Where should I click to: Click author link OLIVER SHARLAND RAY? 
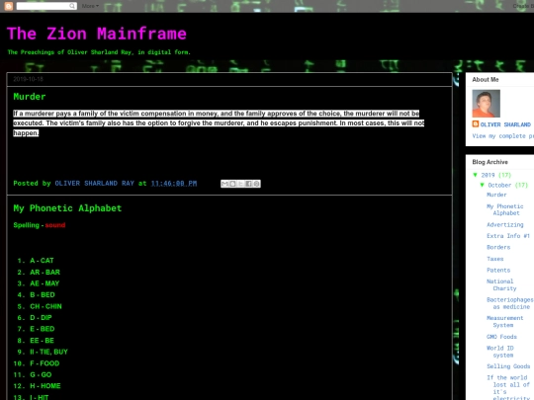[94, 184]
